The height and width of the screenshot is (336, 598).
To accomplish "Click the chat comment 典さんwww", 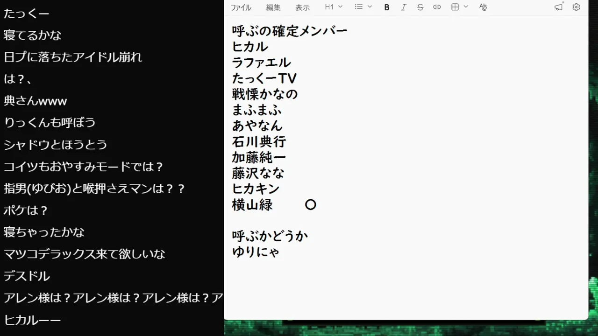I will (x=36, y=101).
